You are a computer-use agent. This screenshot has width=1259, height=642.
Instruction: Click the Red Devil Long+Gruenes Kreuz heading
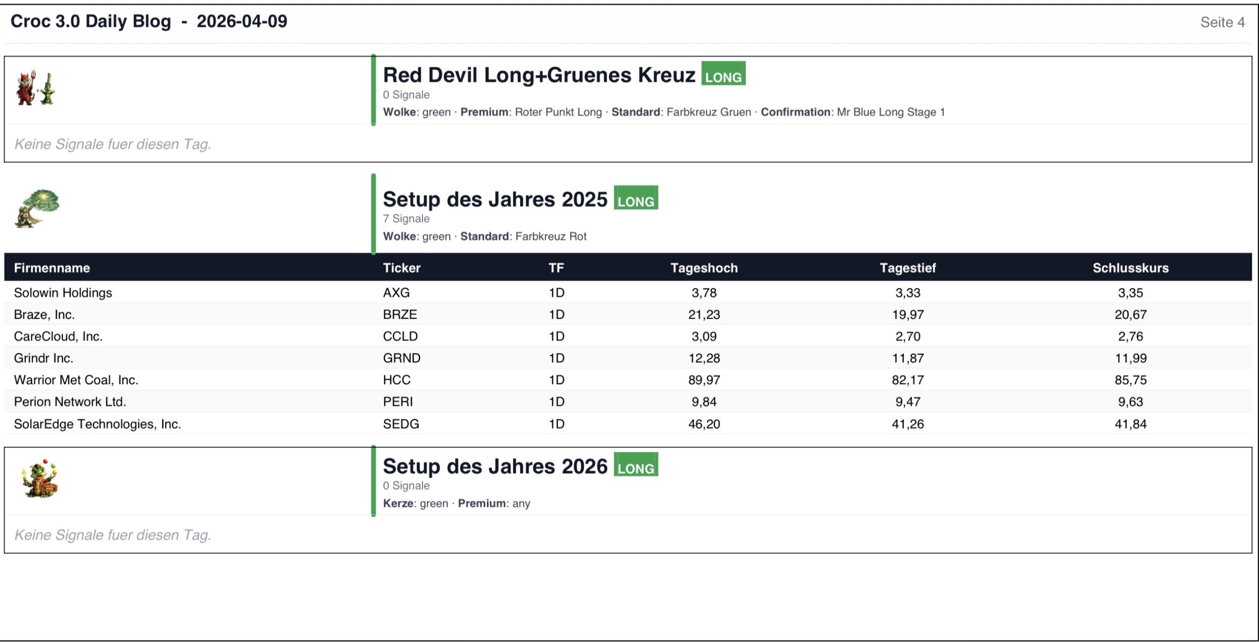pos(539,75)
